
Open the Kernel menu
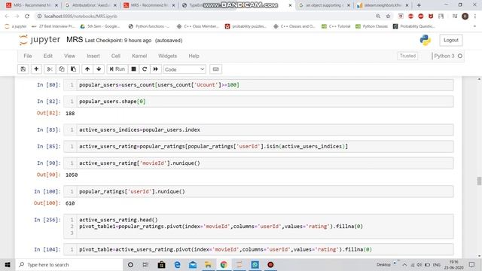point(139,56)
